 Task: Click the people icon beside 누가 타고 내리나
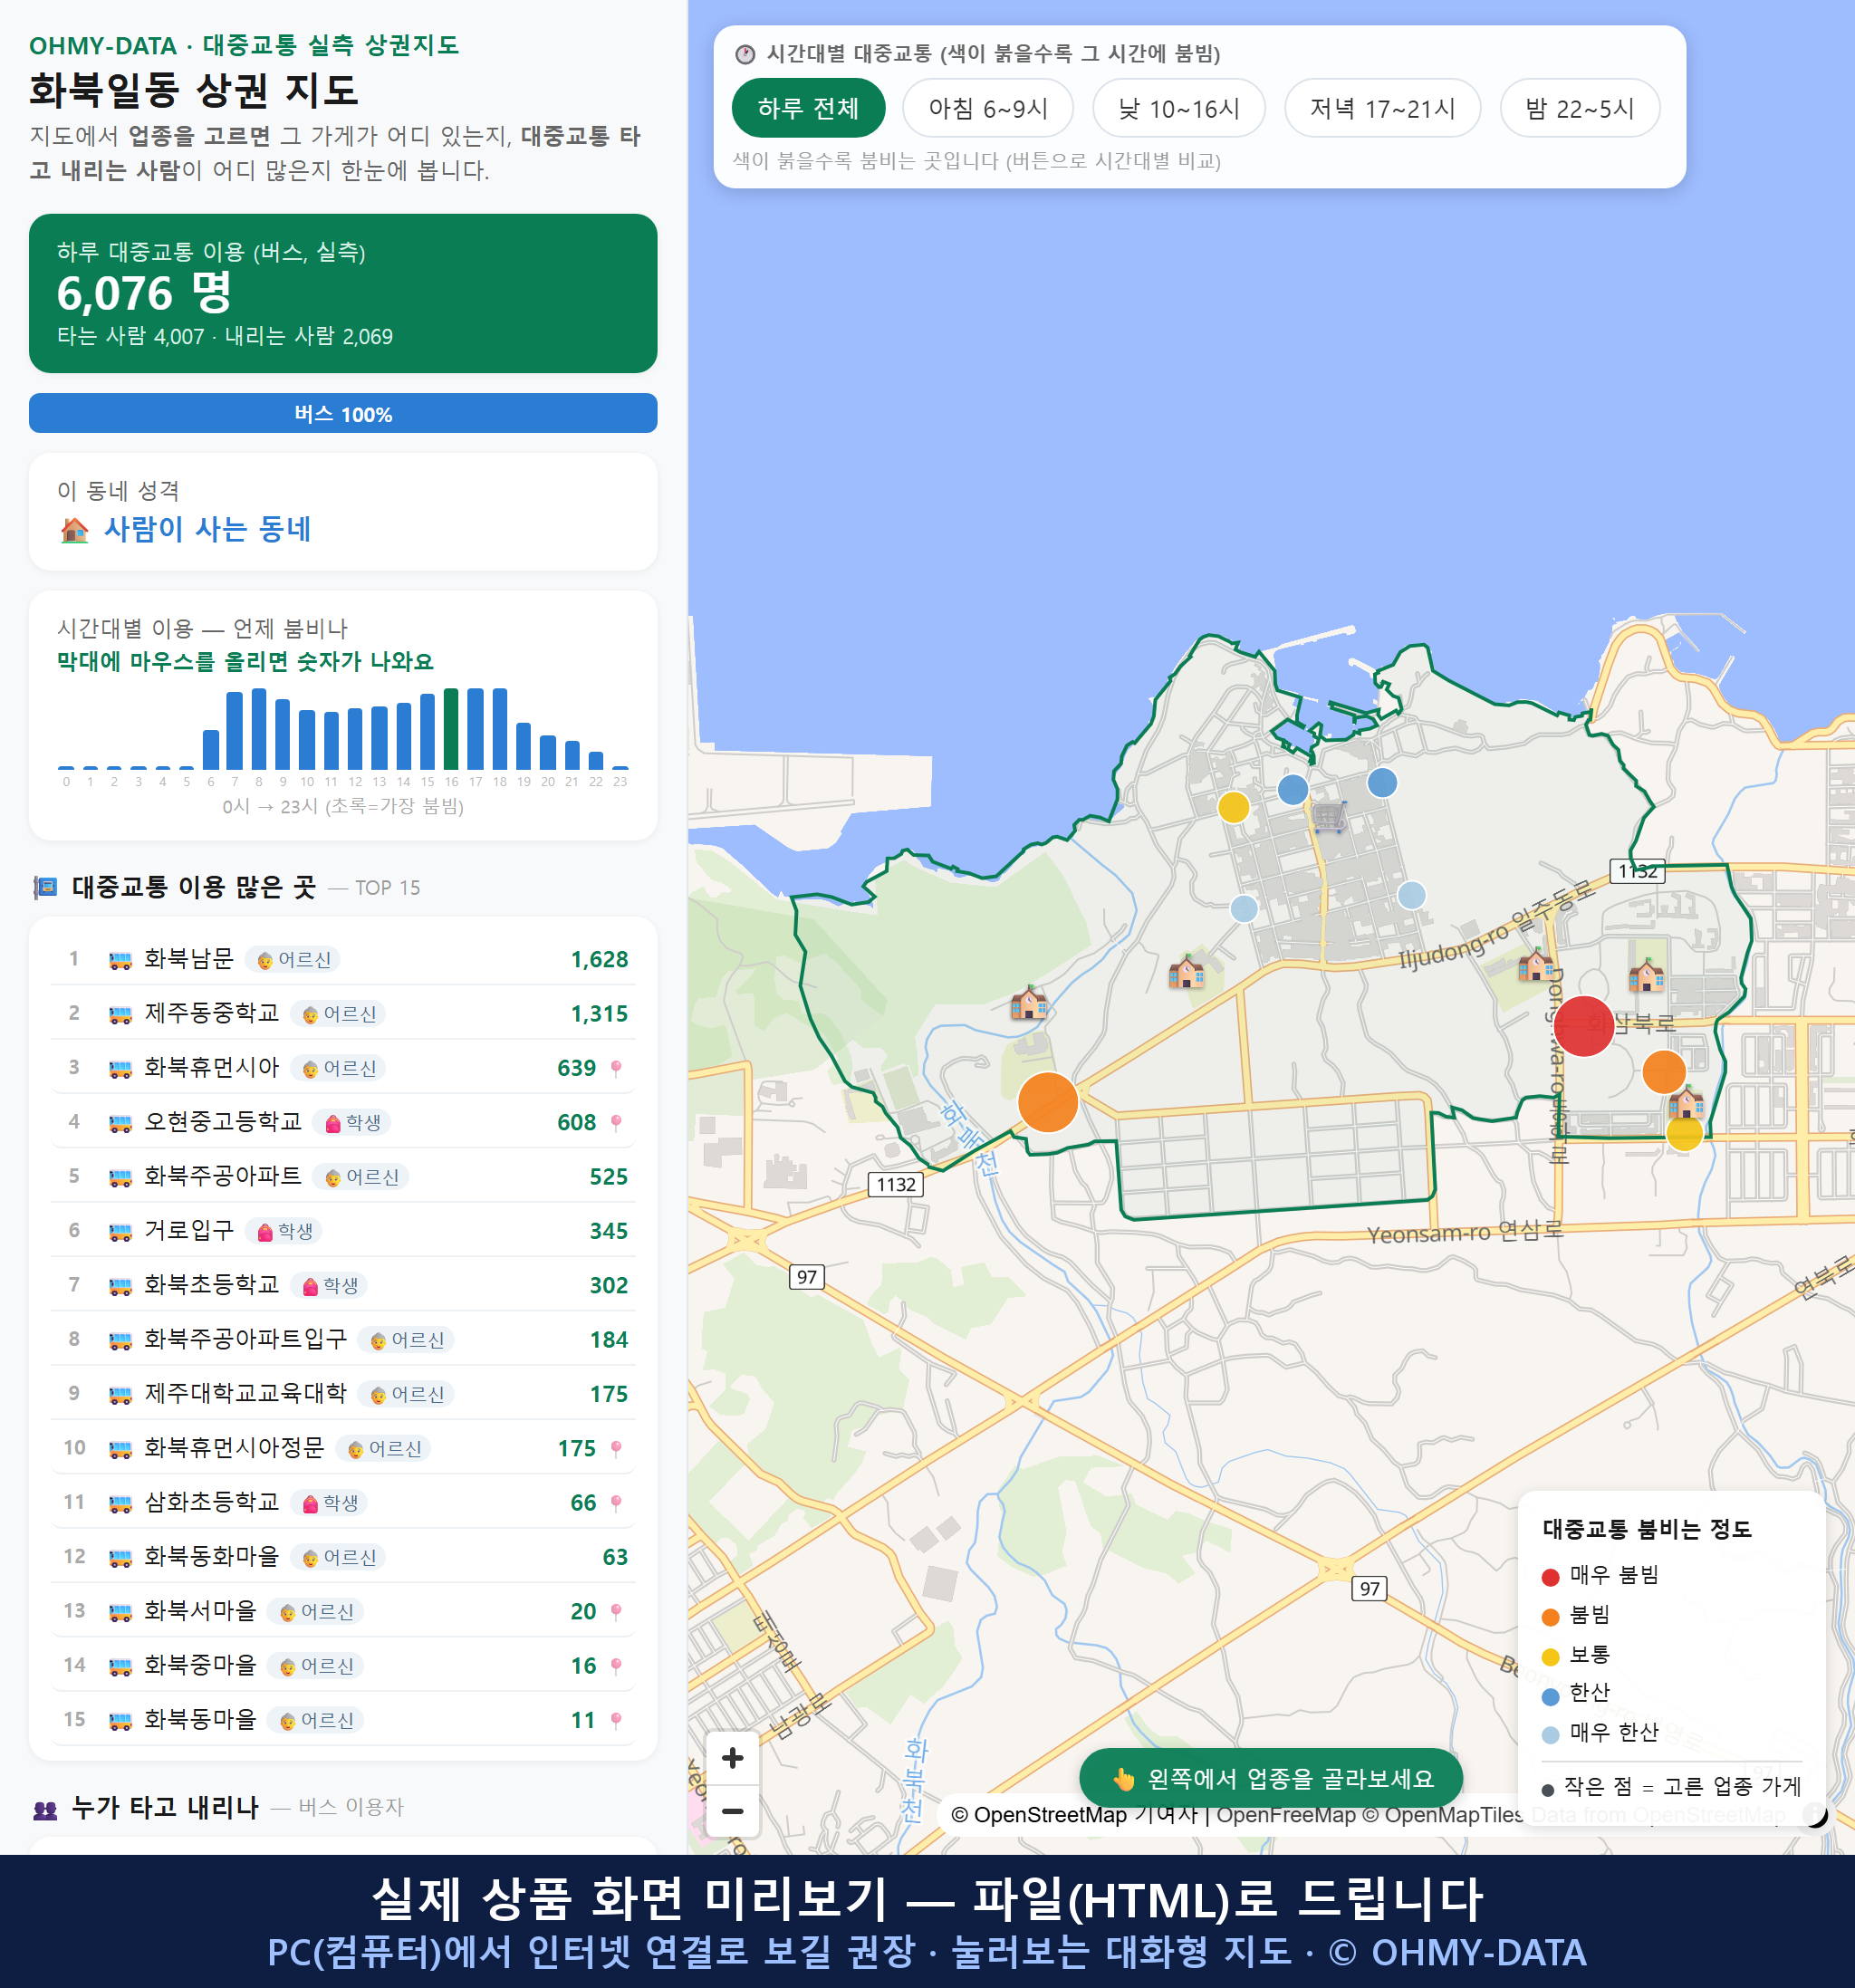tap(45, 1808)
